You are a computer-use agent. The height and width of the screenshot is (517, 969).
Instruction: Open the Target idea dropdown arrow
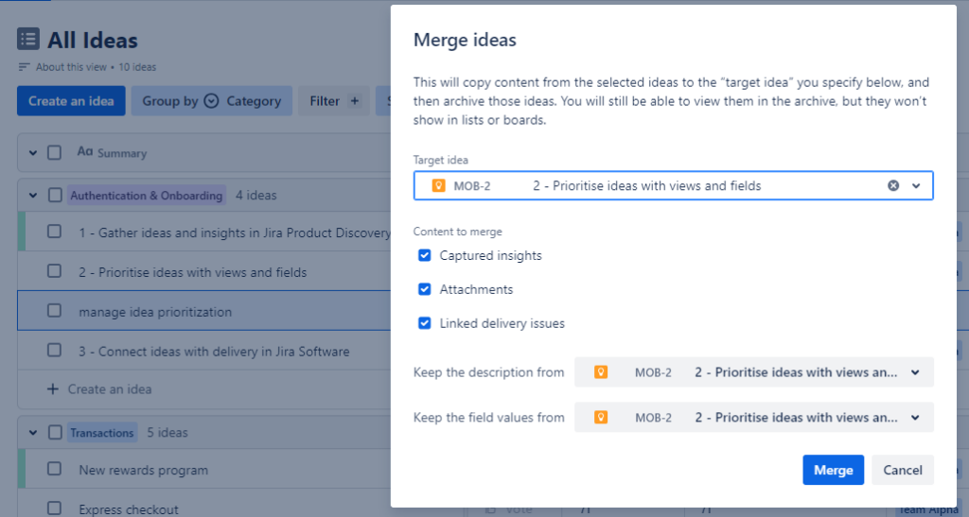[916, 185]
